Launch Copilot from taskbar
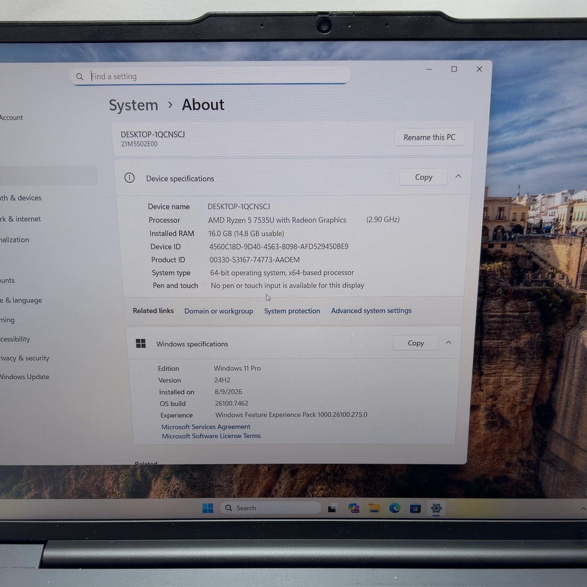587x587 pixels. [x=354, y=508]
